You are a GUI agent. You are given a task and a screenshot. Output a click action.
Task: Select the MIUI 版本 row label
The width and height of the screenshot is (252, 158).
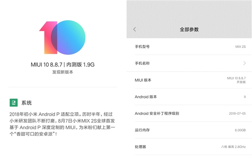click(x=143, y=80)
